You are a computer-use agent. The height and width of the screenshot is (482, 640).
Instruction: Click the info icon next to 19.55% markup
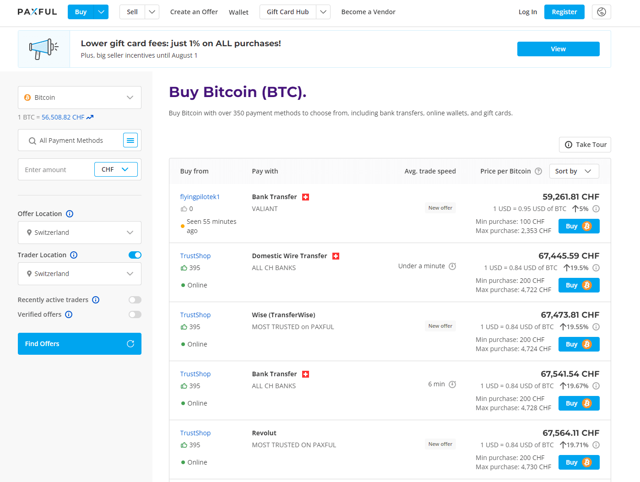click(x=596, y=327)
